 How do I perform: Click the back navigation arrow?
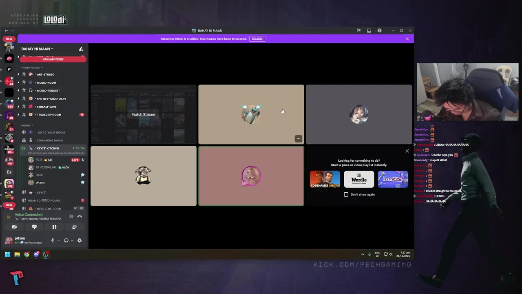6,31
